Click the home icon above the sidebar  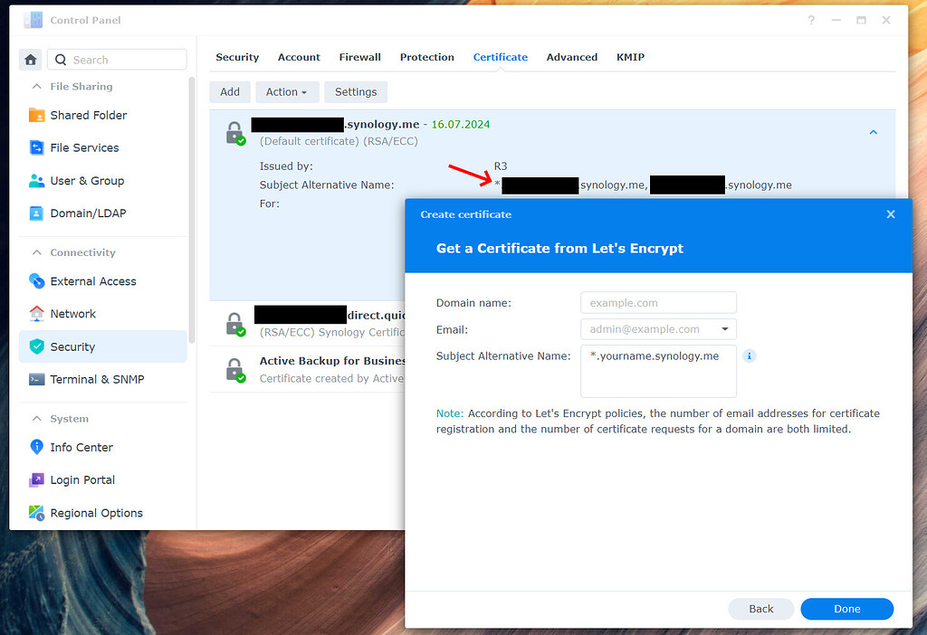coord(30,58)
